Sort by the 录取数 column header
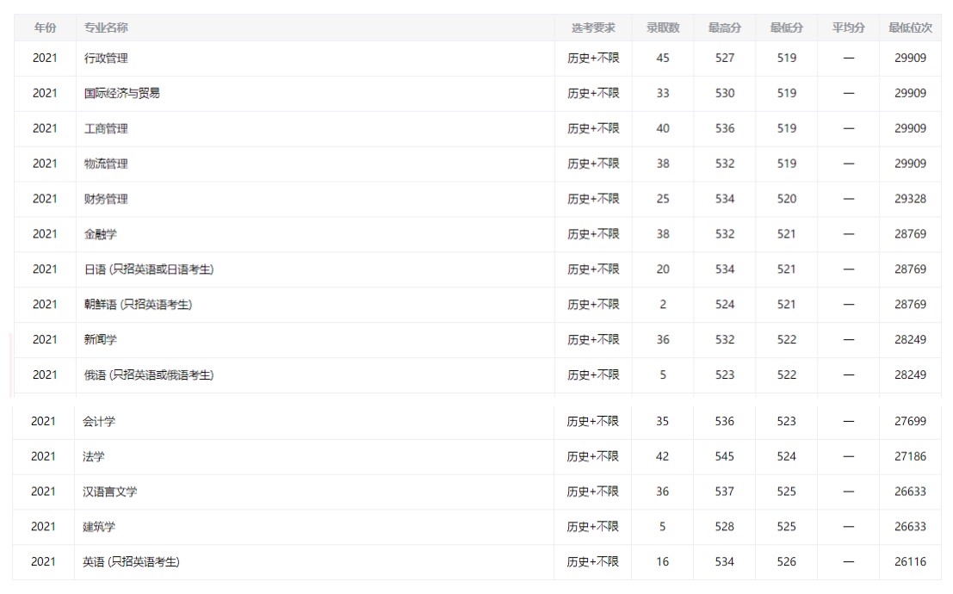Viewport: 953px width, 594px height. pyautogui.click(x=663, y=28)
